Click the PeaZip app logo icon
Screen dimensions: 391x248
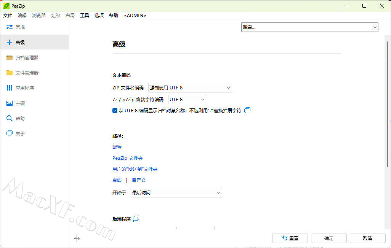pyautogui.click(x=6, y=6)
